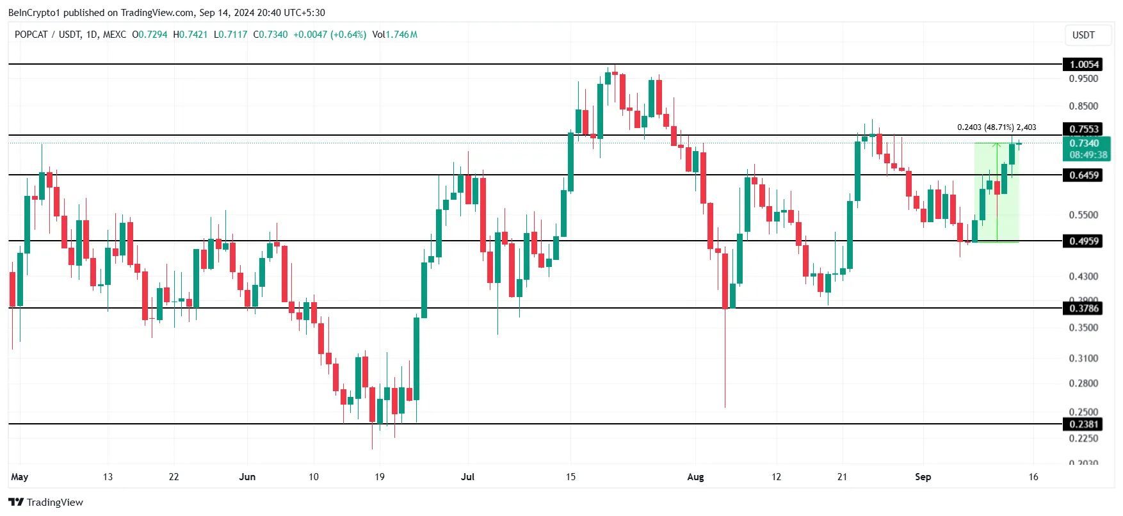Select the 0.3786 price level label
Image resolution: width=1123 pixels, height=516 pixels.
pos(1083,308)
